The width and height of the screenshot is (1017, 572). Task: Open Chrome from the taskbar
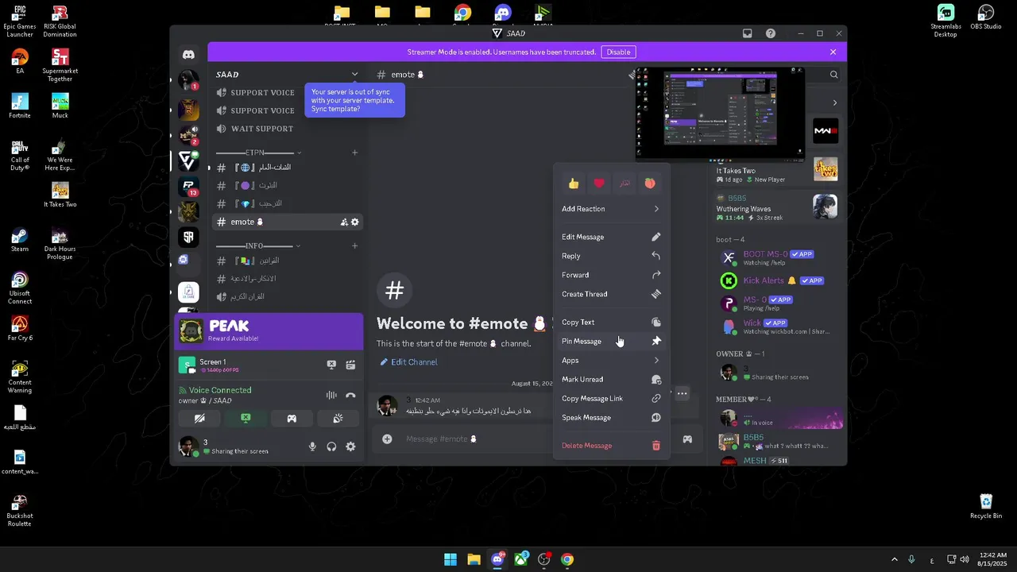567,559
